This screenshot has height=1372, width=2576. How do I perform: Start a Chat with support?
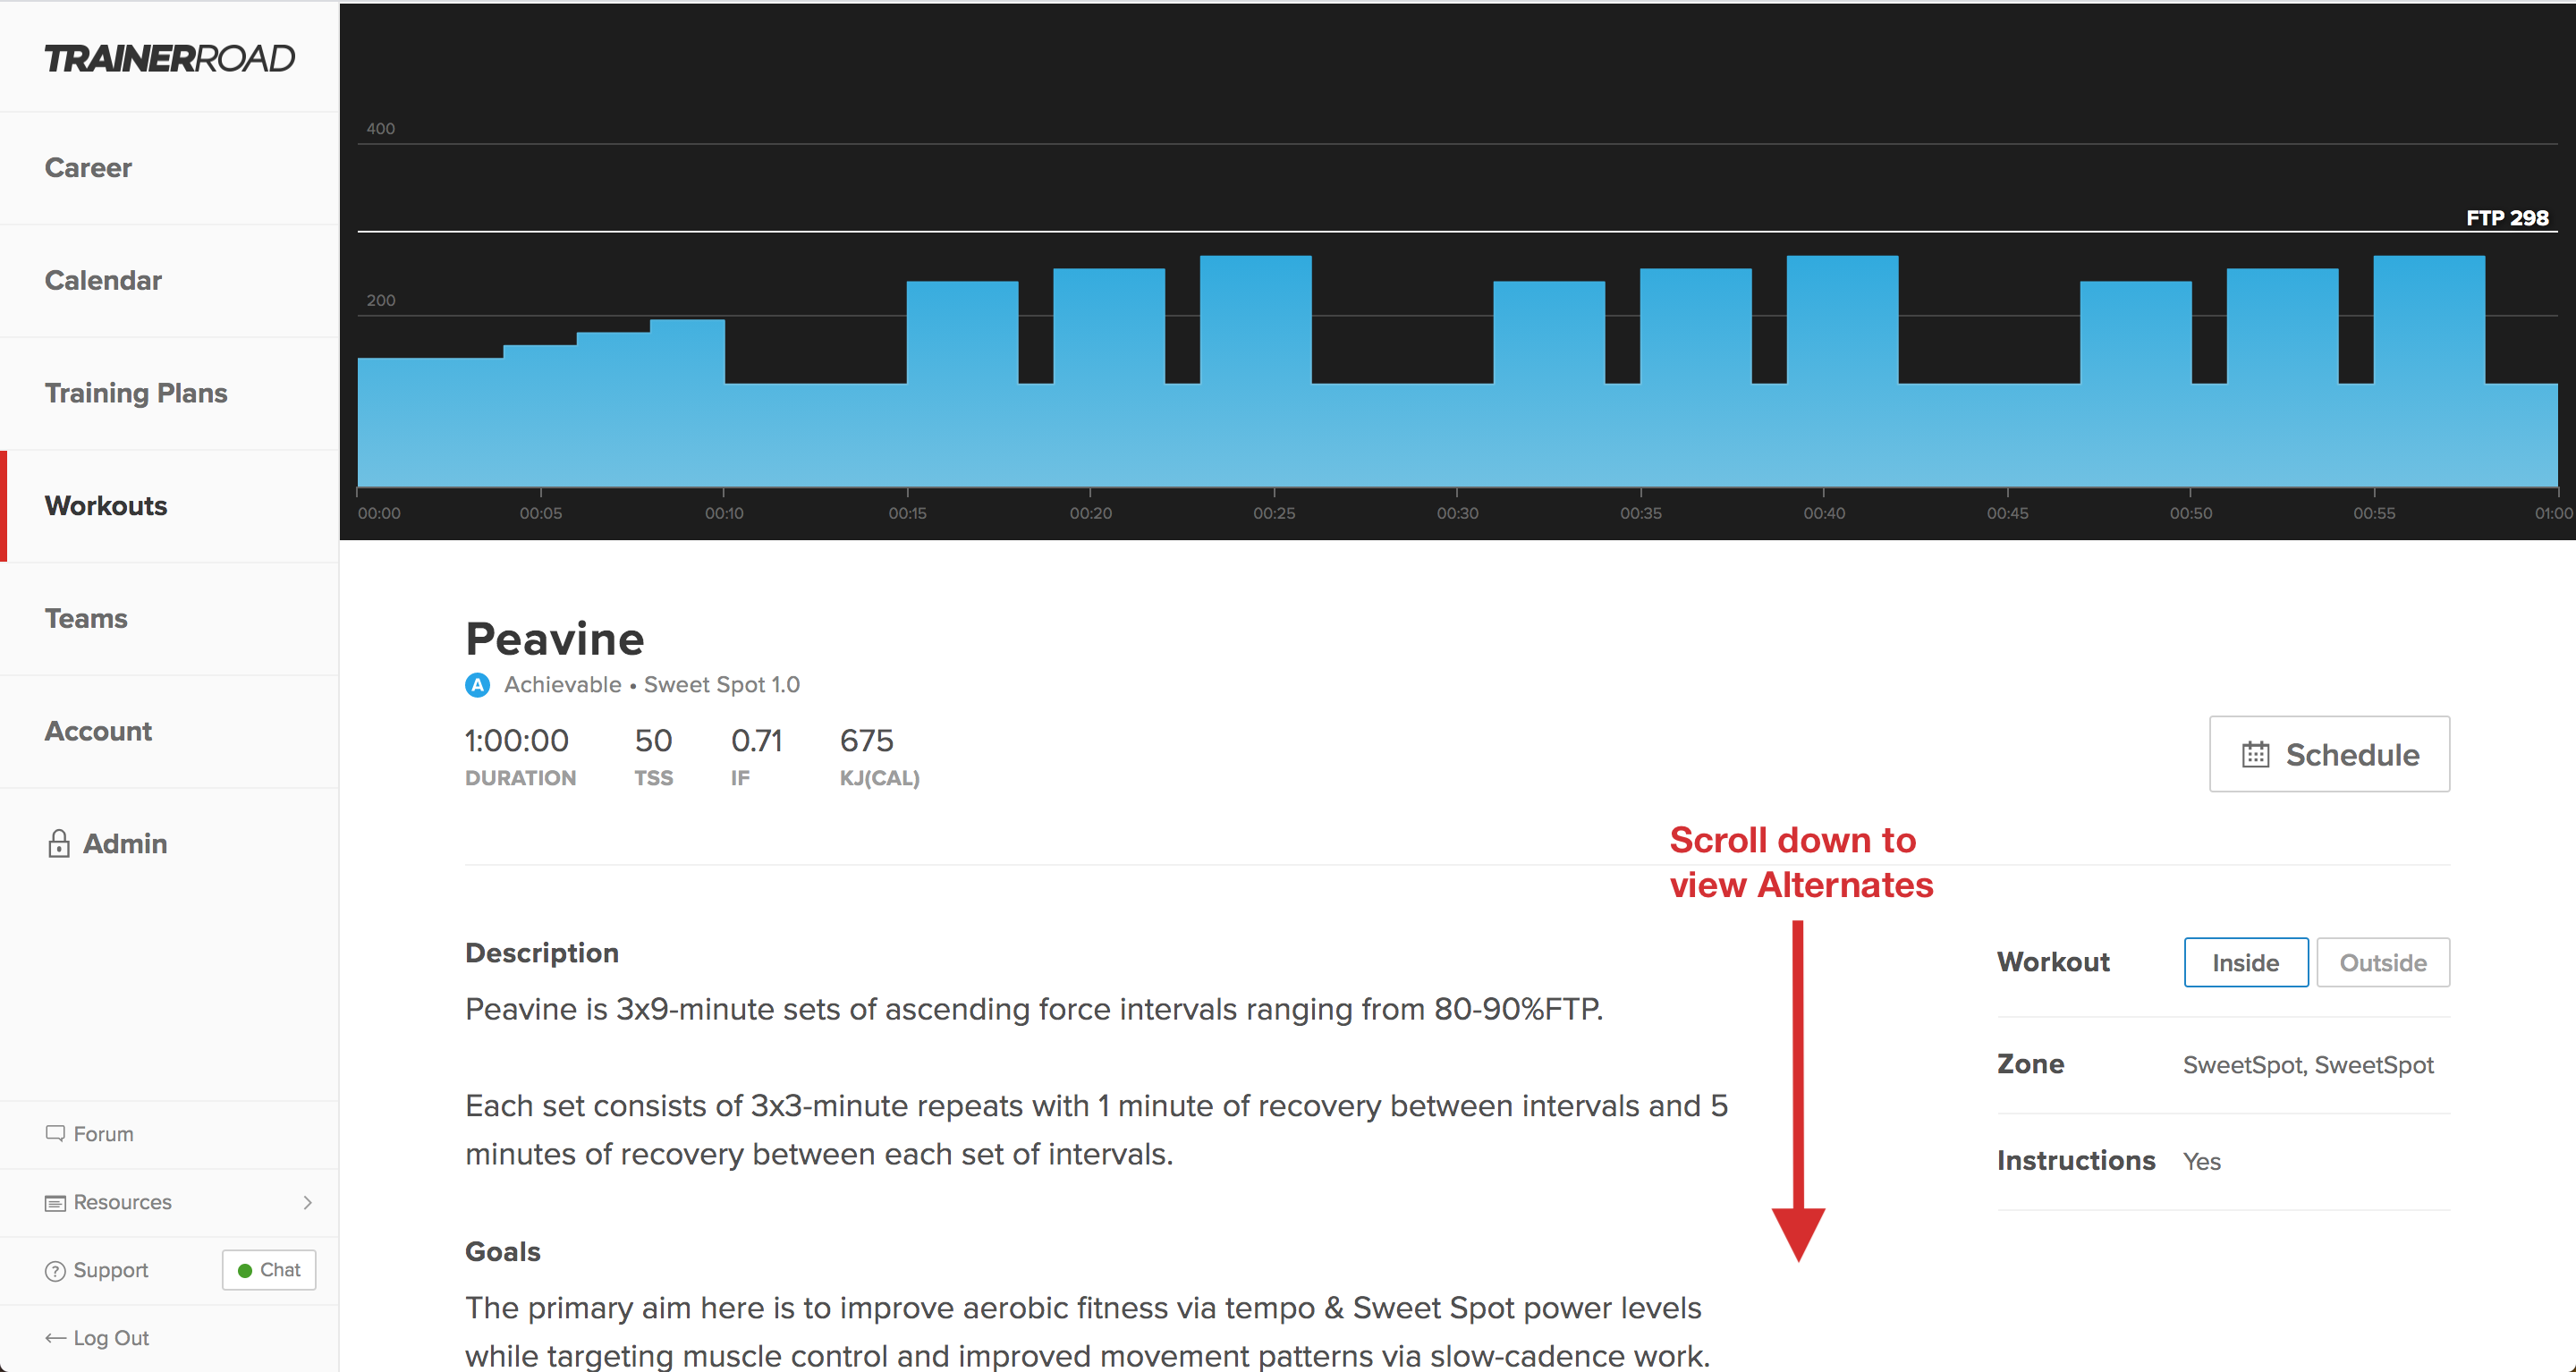pyautogui.click(x=269, y=1270)
